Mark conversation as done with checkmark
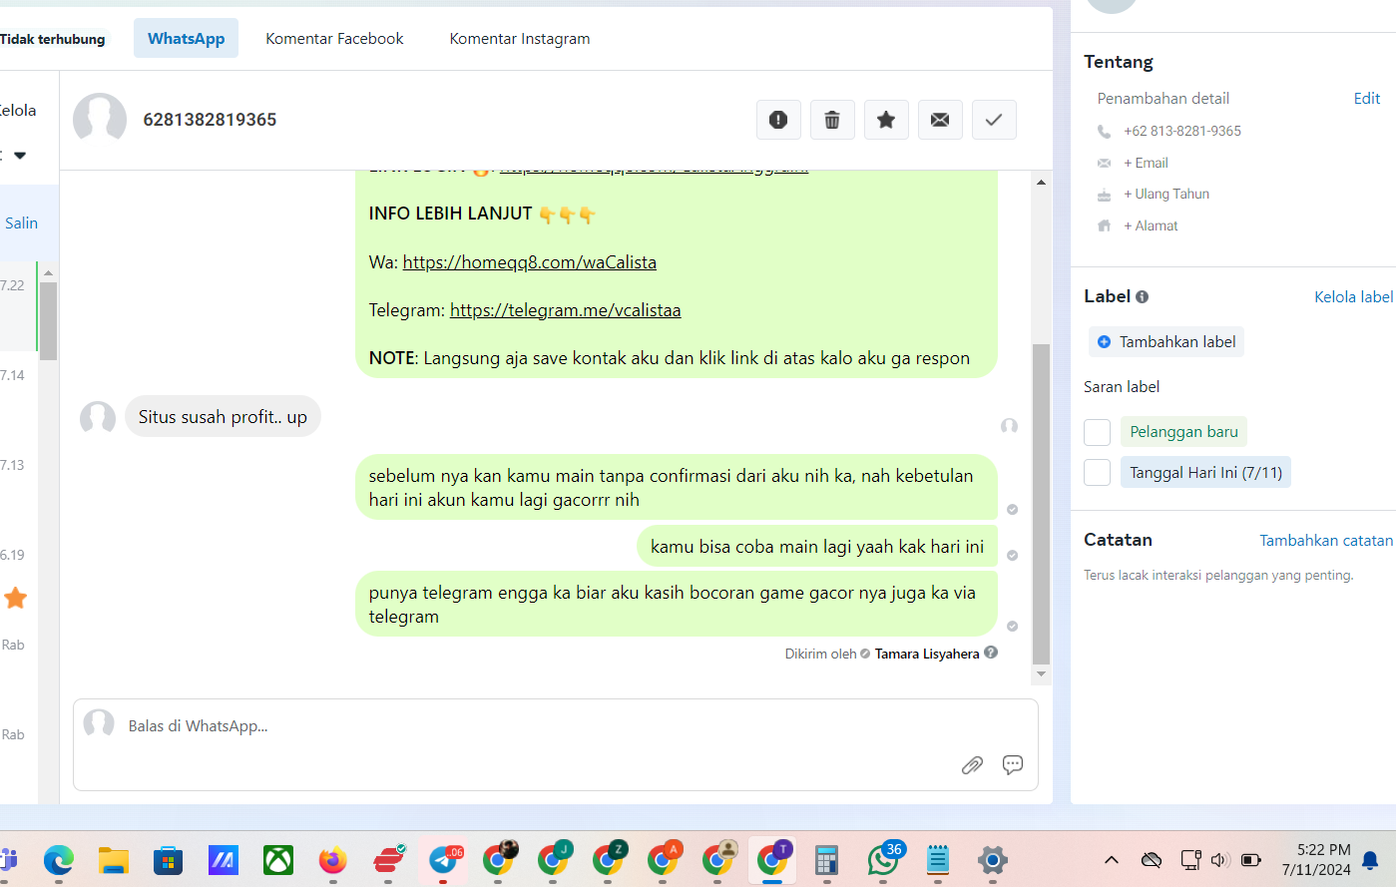This screenshot has width=1396, height=887. pos(994,120)
